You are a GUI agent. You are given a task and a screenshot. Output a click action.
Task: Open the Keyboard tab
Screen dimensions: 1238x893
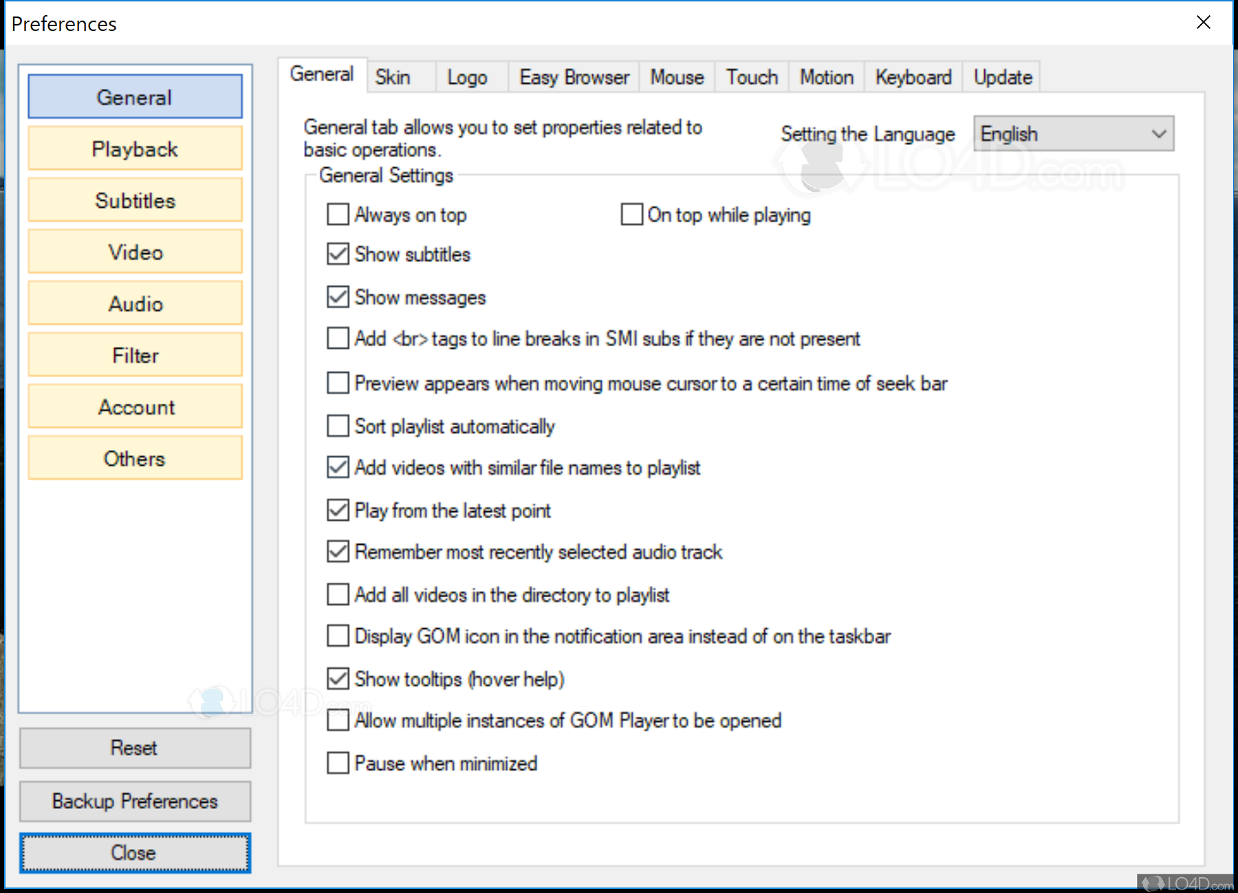(x=913, y=77)
